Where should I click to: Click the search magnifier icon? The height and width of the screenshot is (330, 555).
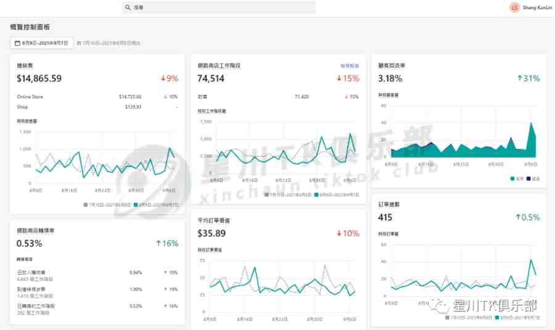point(128,7)
